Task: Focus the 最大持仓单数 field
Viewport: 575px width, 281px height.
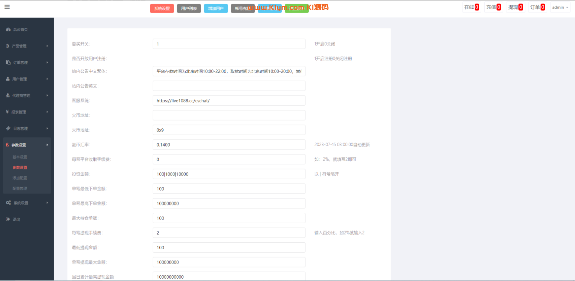Action: click(x=229, y=218)
